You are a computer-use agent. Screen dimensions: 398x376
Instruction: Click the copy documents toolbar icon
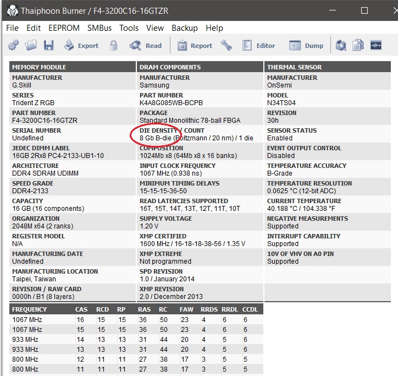pyautogui.click(x=358, y=46)
